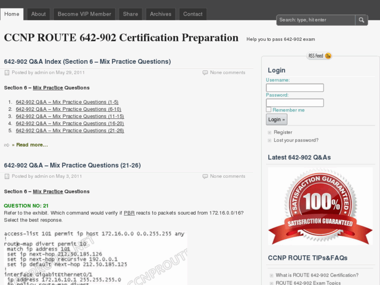Go to Become VIP Member tab
The height and width of the screenshot is (285, 380).
[84, 14]
